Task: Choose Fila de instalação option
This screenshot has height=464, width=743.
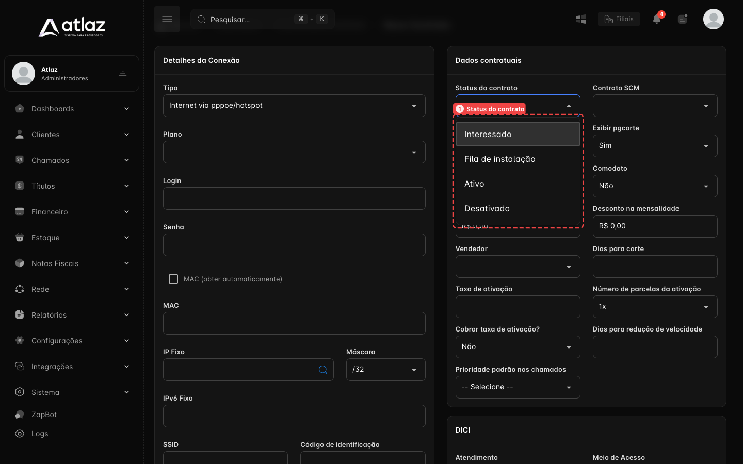Action: 518,159
